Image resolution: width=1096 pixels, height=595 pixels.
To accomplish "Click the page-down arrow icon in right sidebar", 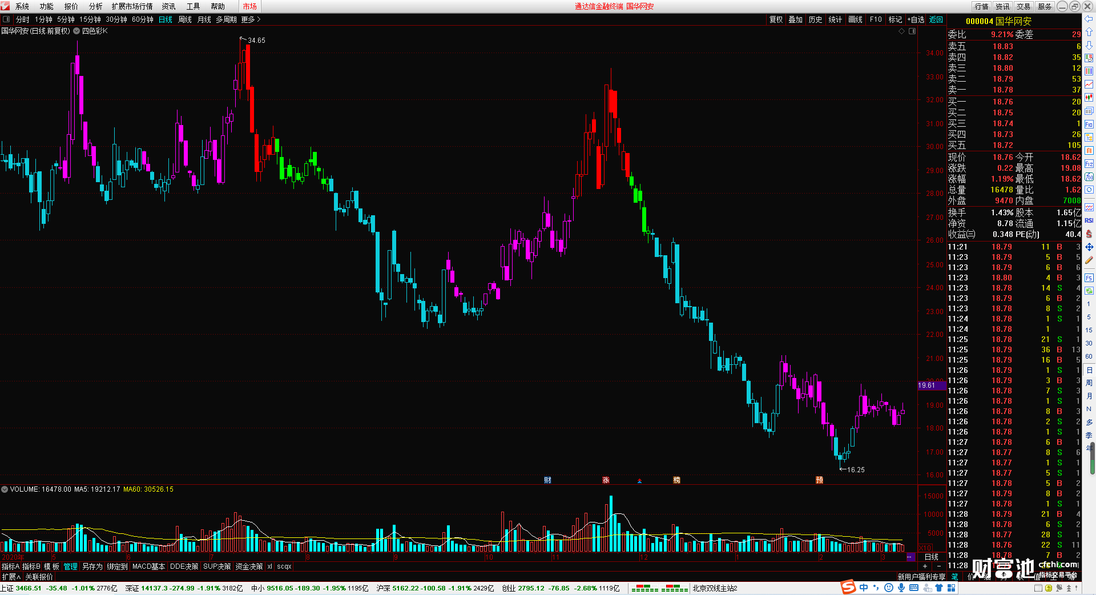I will pyautogui.click(x=1089, y=45).
